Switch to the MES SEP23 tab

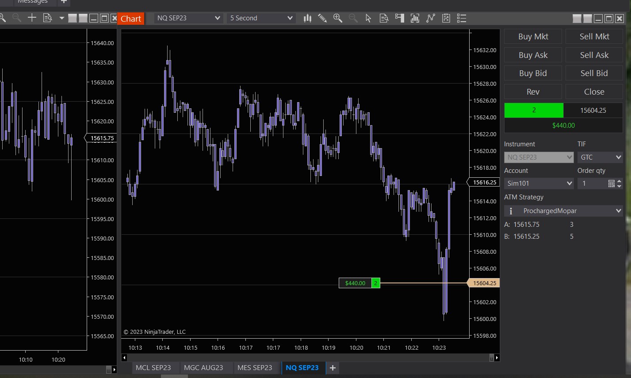click(x=255, y=368)
